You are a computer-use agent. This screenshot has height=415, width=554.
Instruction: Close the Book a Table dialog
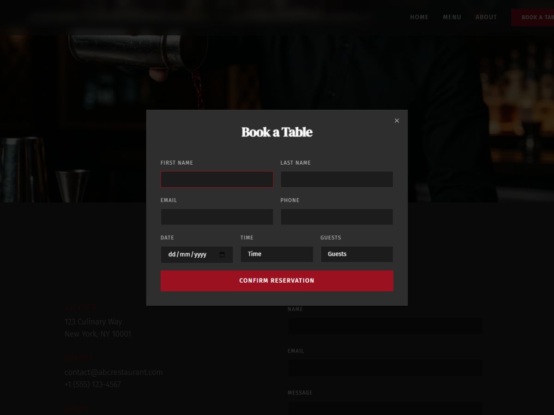(x=397, y=121)
